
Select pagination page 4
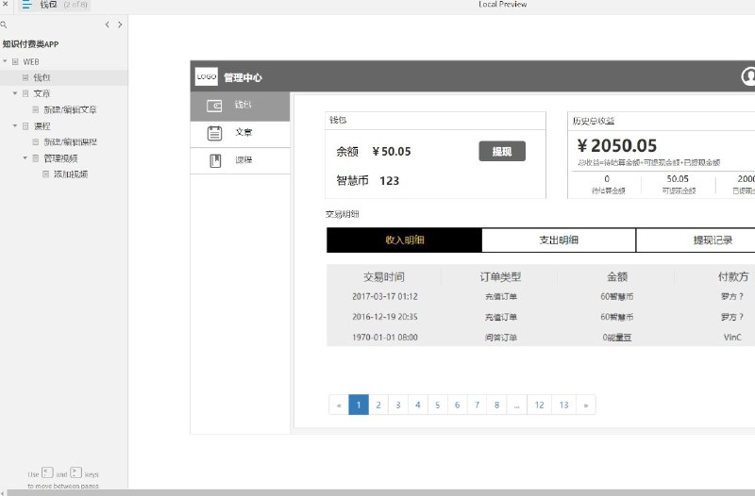[x=418, y=405]
